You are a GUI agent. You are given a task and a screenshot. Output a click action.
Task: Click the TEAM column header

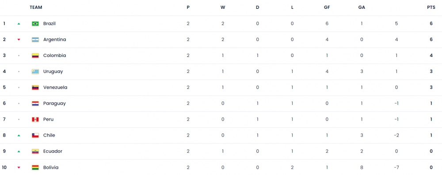click(36, 8)
